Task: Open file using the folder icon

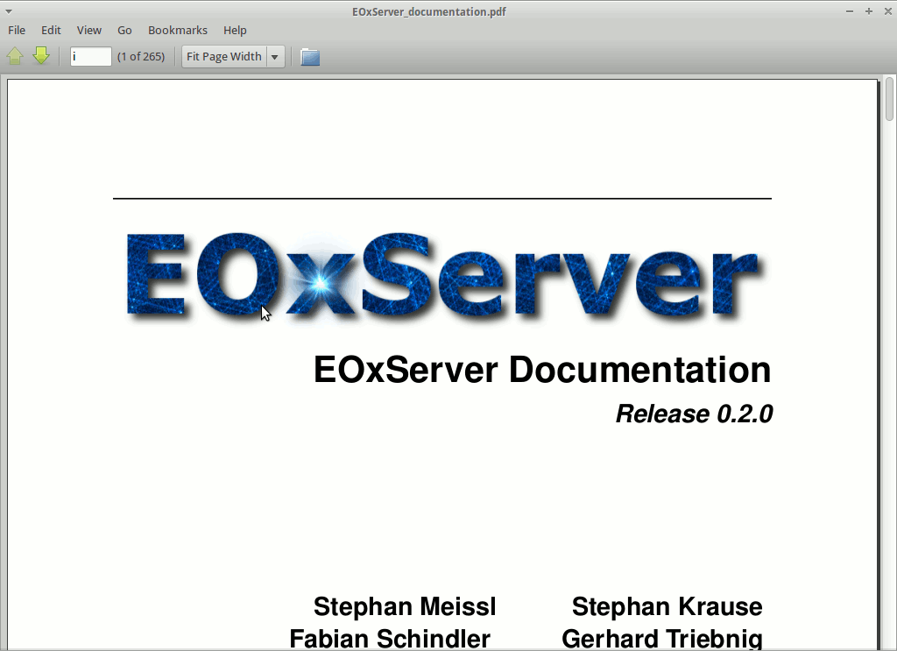Action: point(310,57)
